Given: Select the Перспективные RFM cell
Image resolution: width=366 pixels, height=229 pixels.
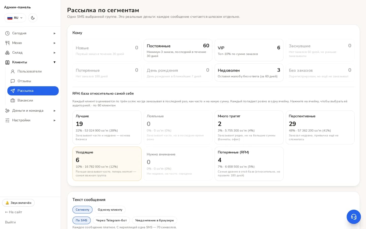Looking at the screenshot, I should [320, 127].
